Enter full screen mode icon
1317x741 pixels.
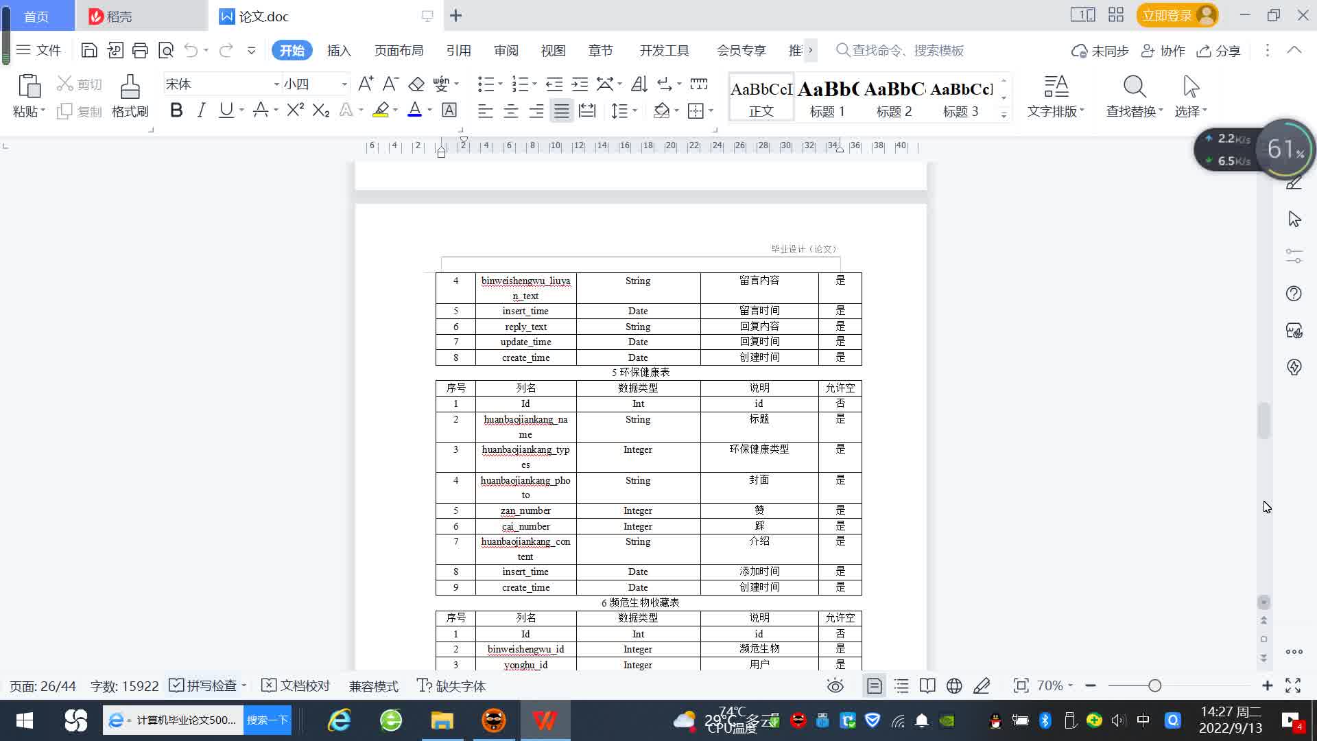tap(1293, 685)
